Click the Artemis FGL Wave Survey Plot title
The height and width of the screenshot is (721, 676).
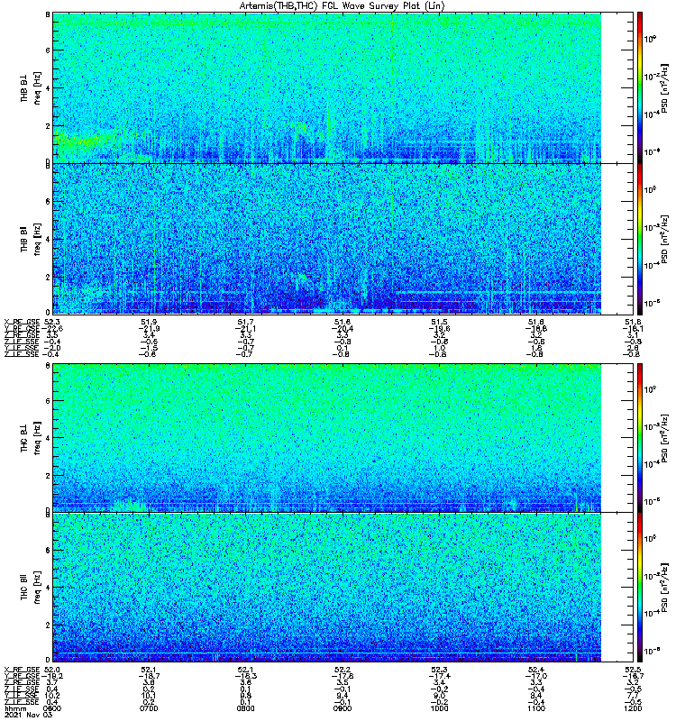click(x=342, y=5)
